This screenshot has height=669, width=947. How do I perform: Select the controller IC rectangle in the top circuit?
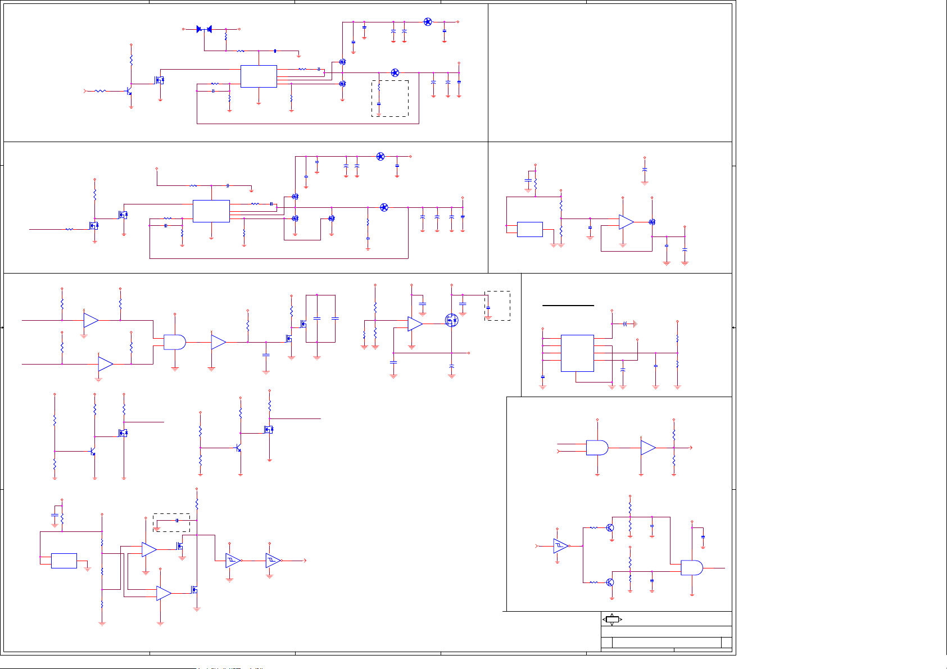(x=259, y=76)
